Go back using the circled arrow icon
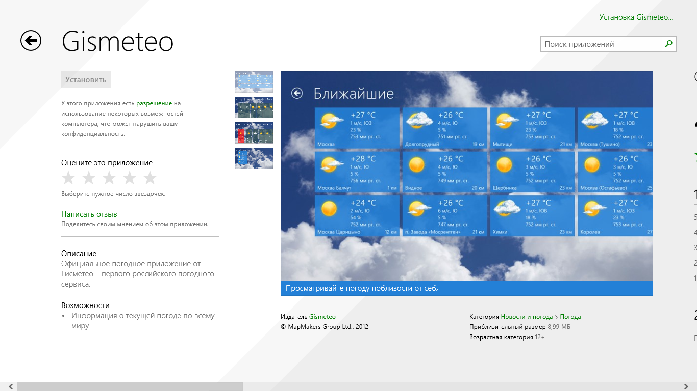The image size is (697, 391). point(31,41)
